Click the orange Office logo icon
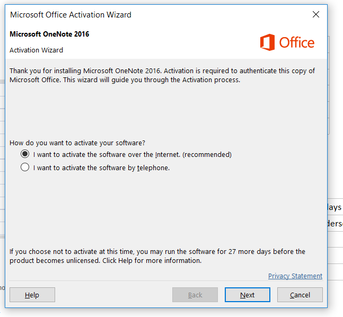This screenshot has height=317, width=343. click(x=267, y=42)
